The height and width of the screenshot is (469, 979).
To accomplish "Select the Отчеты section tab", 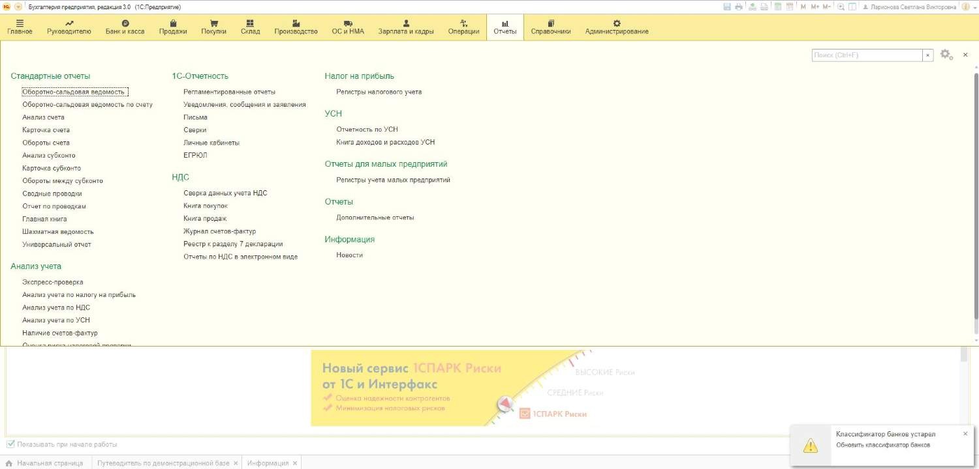I will coord(505,27).
